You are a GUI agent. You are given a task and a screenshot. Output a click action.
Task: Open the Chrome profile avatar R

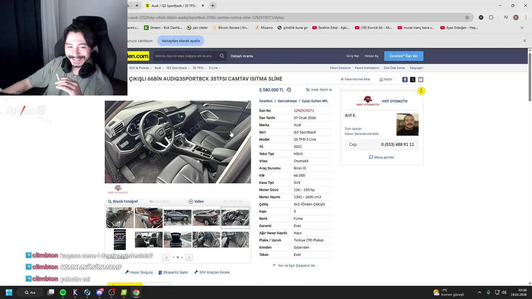pos(516,17)
